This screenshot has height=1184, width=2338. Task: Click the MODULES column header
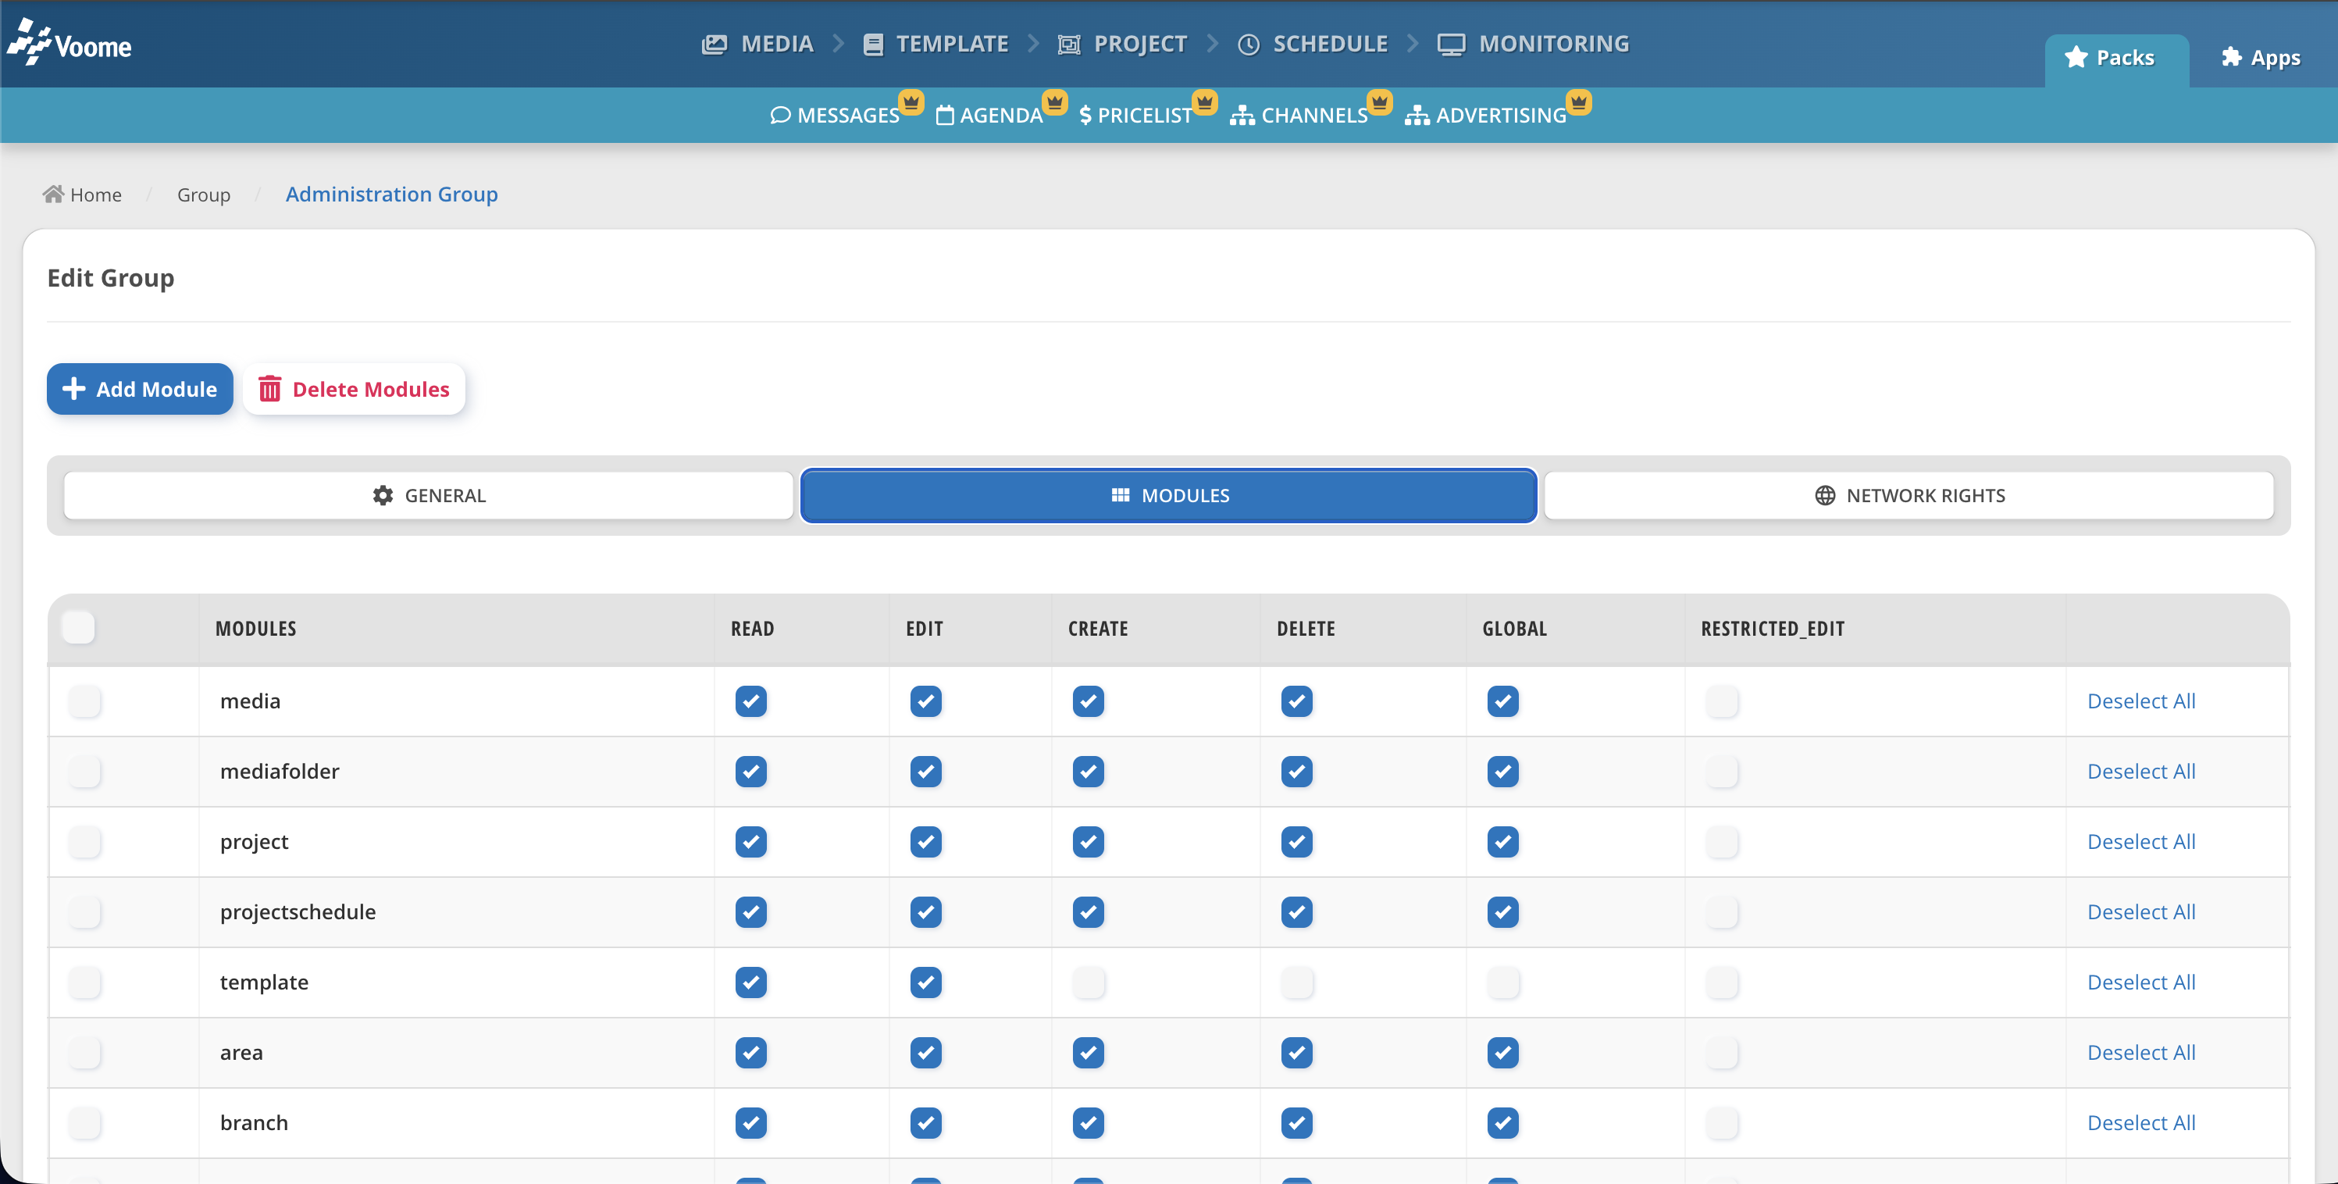click(x=256, y=629)
